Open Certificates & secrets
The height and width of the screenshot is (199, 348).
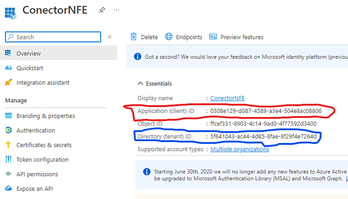click(x=44, y=145)
